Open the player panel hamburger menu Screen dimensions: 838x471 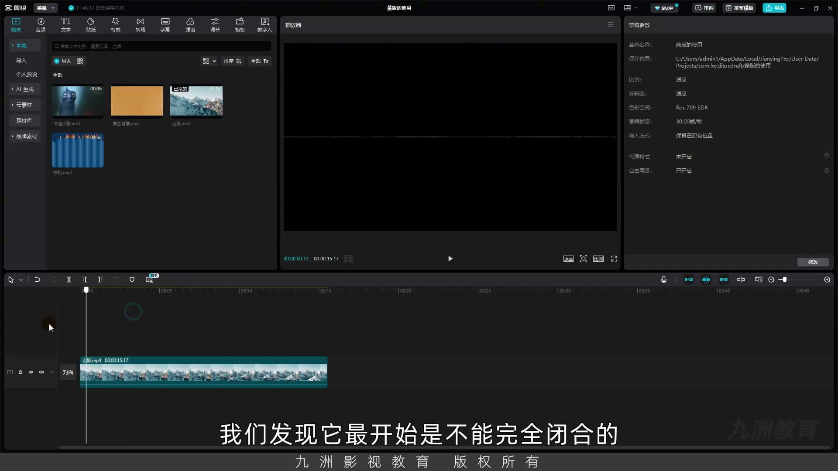point(611,25)
